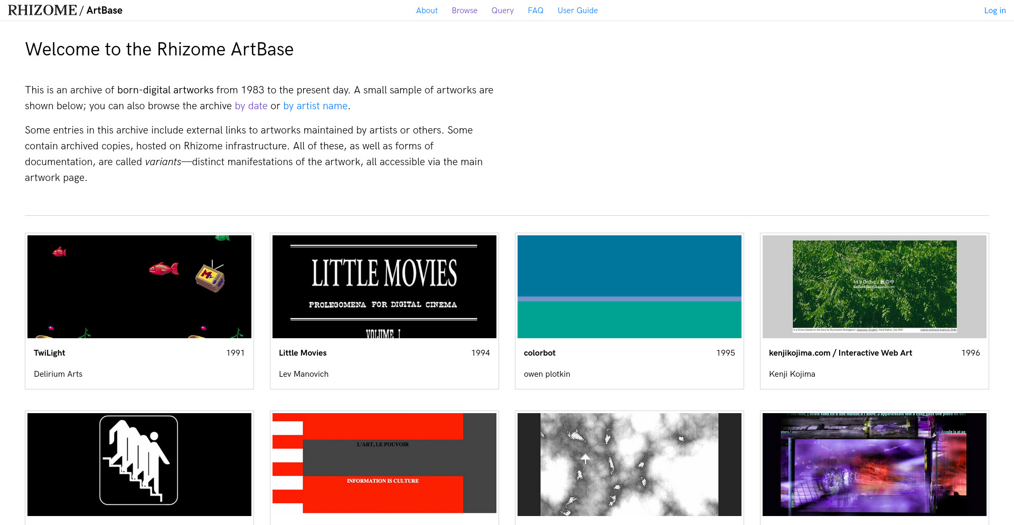Open the About menu item
This screenshot has height=525, width=1014.
(427, 11)
